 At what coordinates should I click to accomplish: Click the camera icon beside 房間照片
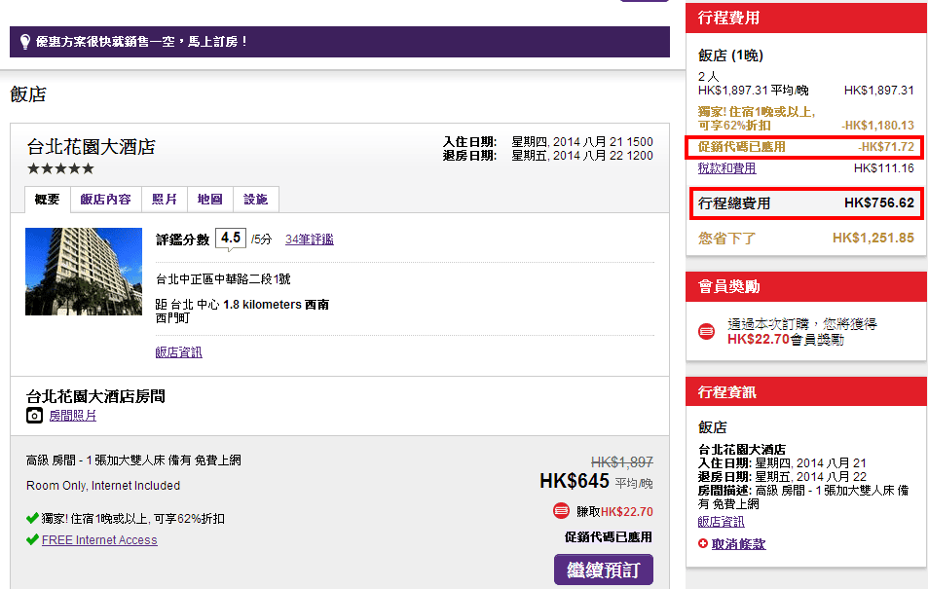(x=35, y=416)
